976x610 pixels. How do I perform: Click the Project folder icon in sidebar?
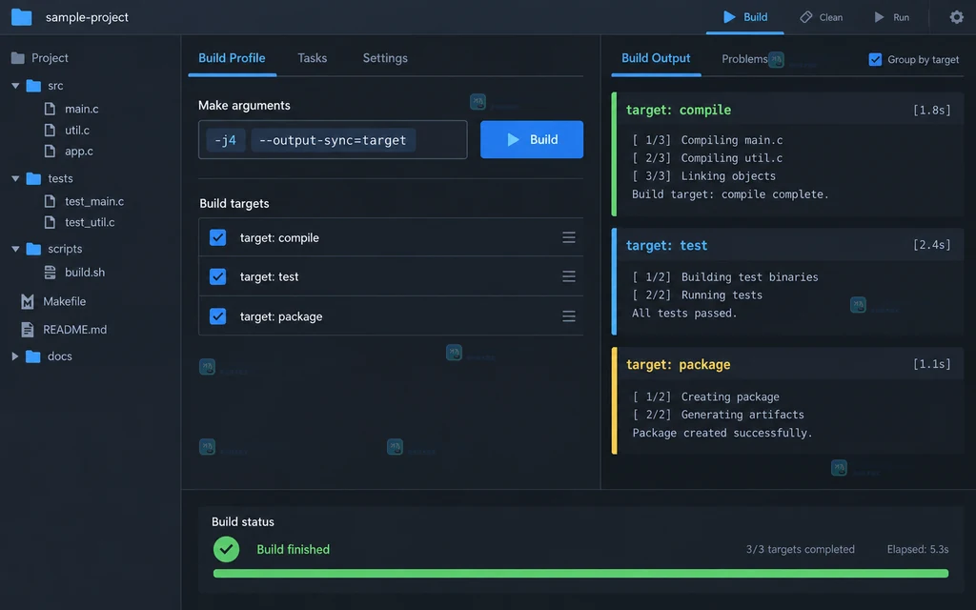tap(18, 58)
